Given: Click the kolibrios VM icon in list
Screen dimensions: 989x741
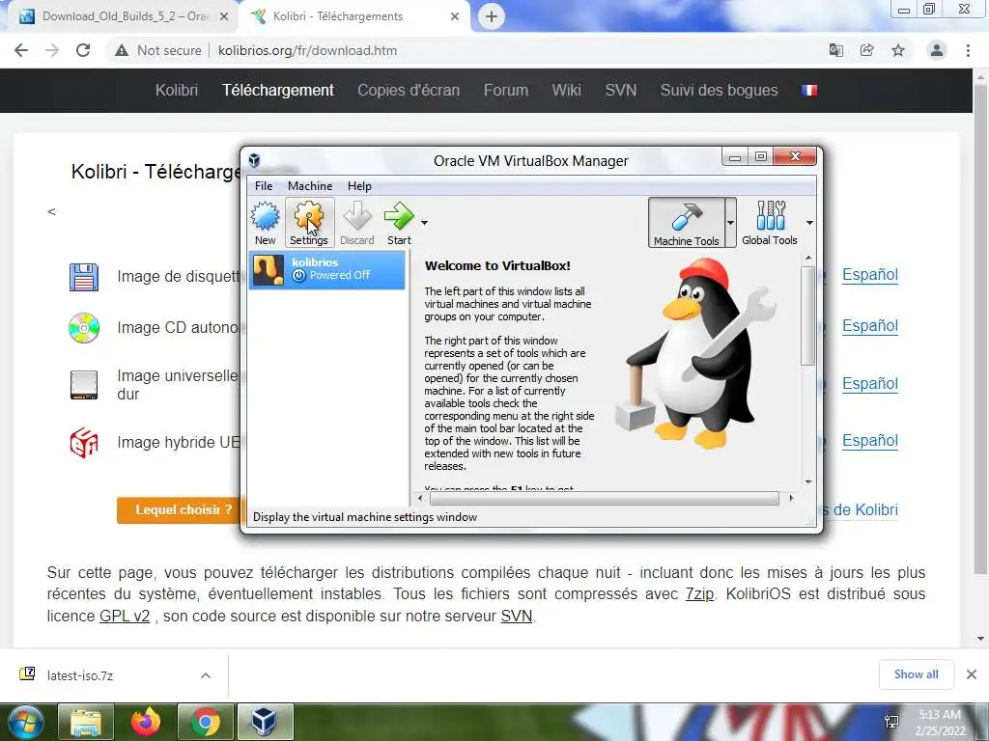Looking at the screenshot, I should coord(268,270).
